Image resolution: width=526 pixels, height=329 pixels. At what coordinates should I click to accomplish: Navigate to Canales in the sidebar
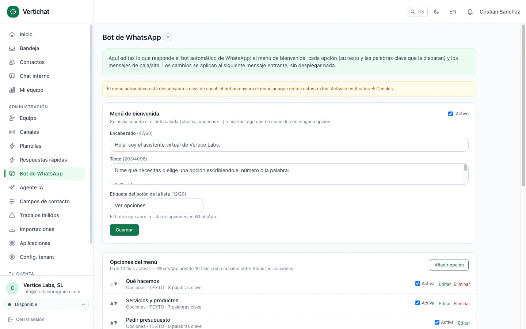point(45,132)
